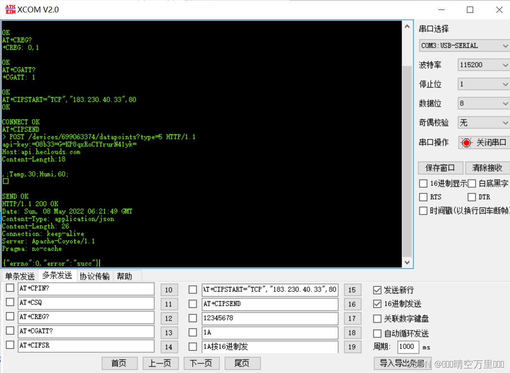Viewport: 510px width, 373px height.
Task: Close the serial port with the red-indicator button
Action: pyautogui.click(x=484, y=142)
